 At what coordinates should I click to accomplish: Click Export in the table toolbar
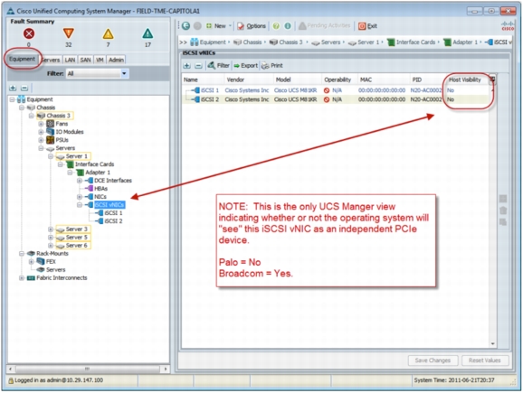246,66
